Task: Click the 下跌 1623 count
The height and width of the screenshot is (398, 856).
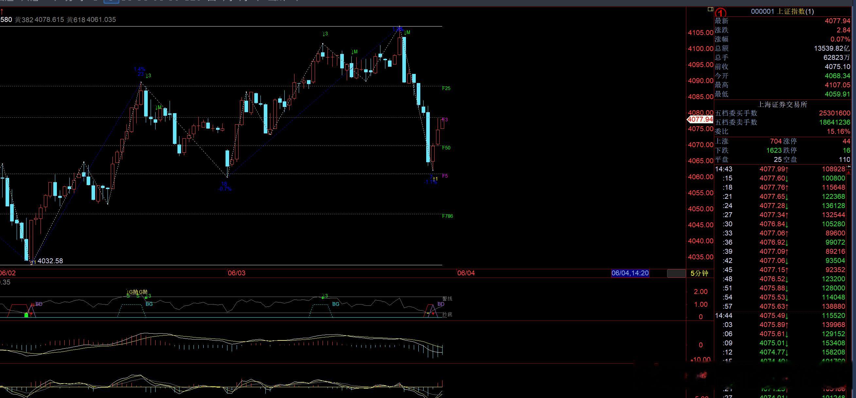Action: tap(748, 151)
